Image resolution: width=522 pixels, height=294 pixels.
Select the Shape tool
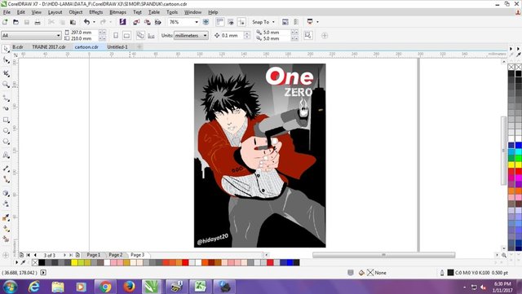pos(6,60)
